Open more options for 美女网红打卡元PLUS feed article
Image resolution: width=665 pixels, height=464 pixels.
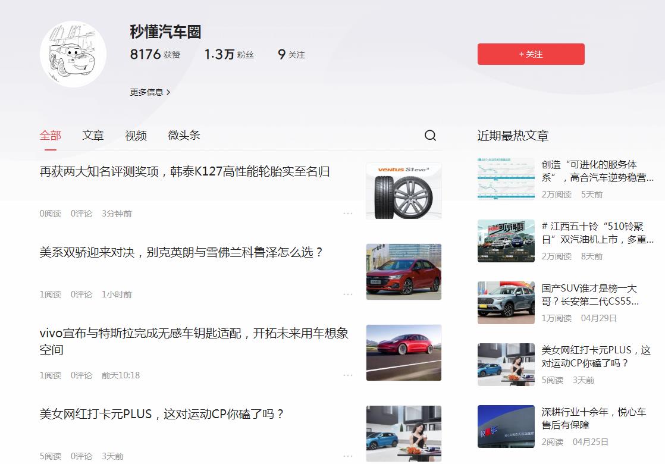click(348, 456)
